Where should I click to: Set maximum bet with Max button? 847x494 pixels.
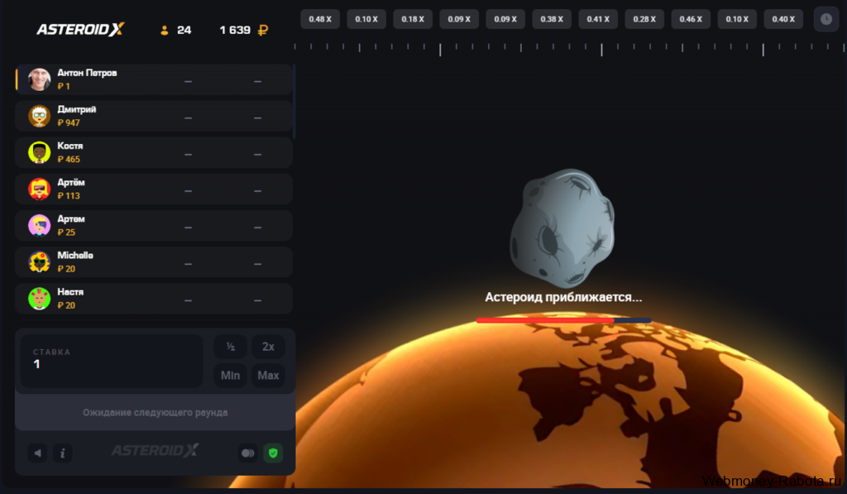268,375
